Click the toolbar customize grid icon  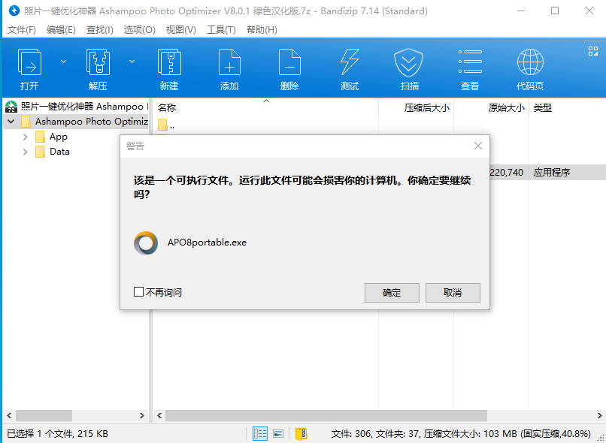593,51
